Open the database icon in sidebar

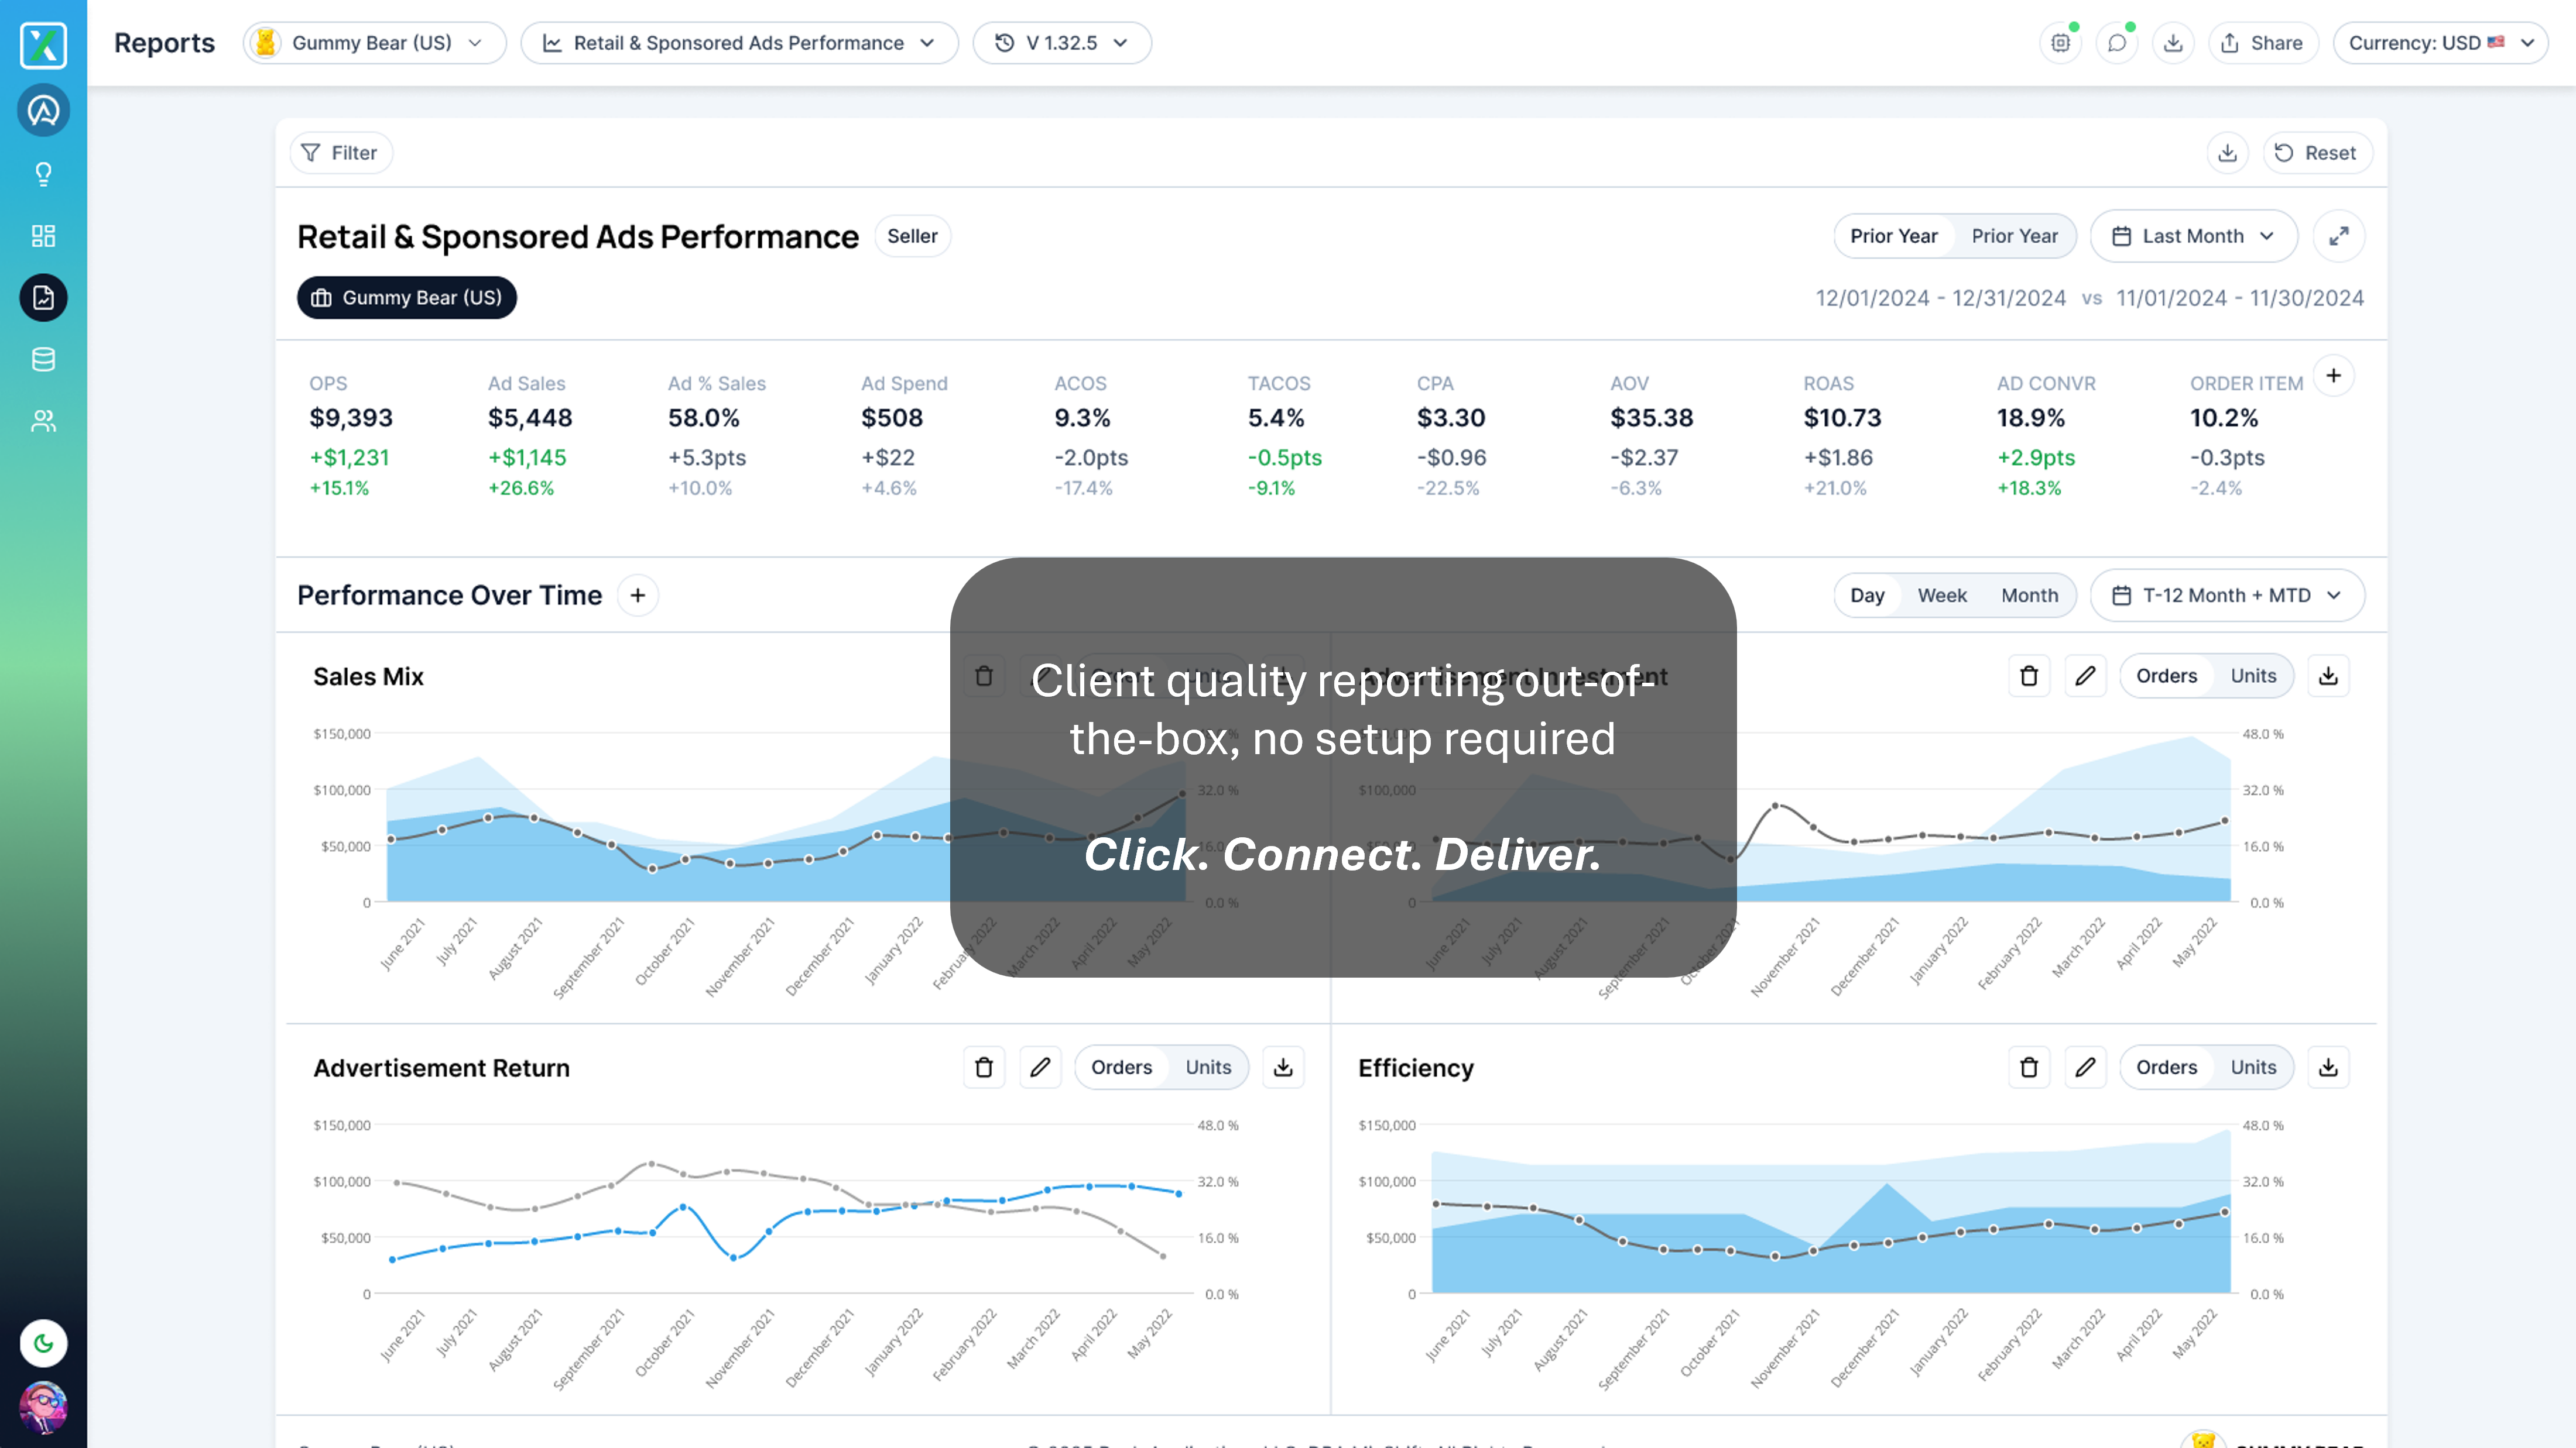[x=43, y=360]
